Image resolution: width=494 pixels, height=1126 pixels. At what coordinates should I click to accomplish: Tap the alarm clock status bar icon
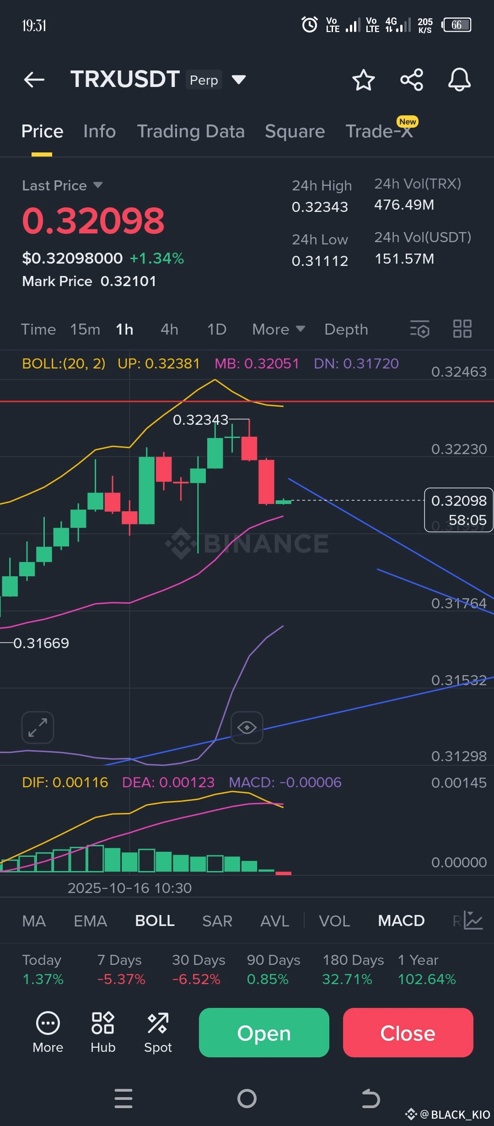click(x=310, y=25)
